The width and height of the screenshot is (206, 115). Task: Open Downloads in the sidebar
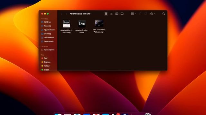(x=49, y=42)
